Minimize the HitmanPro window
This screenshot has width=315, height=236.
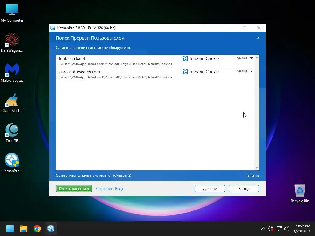point(231,28)
